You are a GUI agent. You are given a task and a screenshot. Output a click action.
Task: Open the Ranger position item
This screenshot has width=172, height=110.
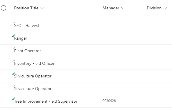point(21,38)
